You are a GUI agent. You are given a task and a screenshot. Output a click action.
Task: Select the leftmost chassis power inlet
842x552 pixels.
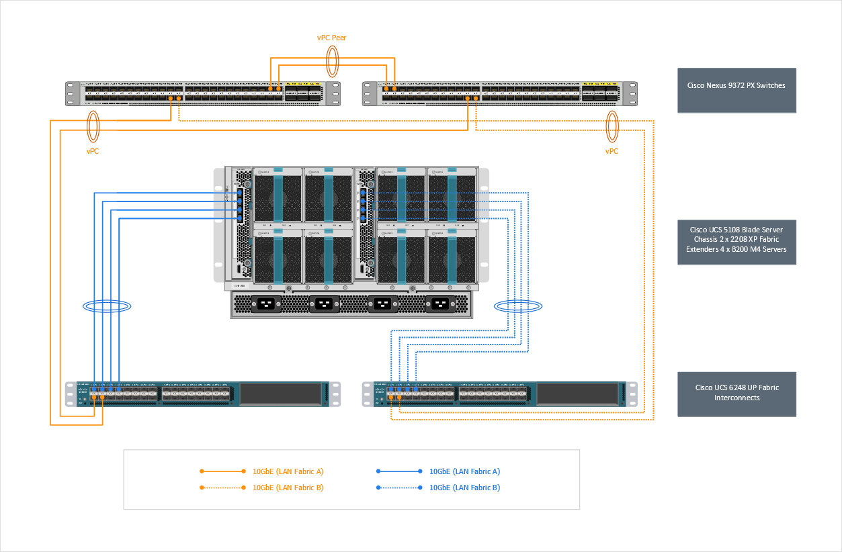pyautogui.click(x=265, y=304)
